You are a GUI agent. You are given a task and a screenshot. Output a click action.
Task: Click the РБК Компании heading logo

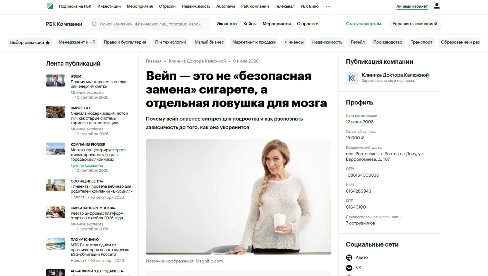pyautogui.click(x=64, y=24)
